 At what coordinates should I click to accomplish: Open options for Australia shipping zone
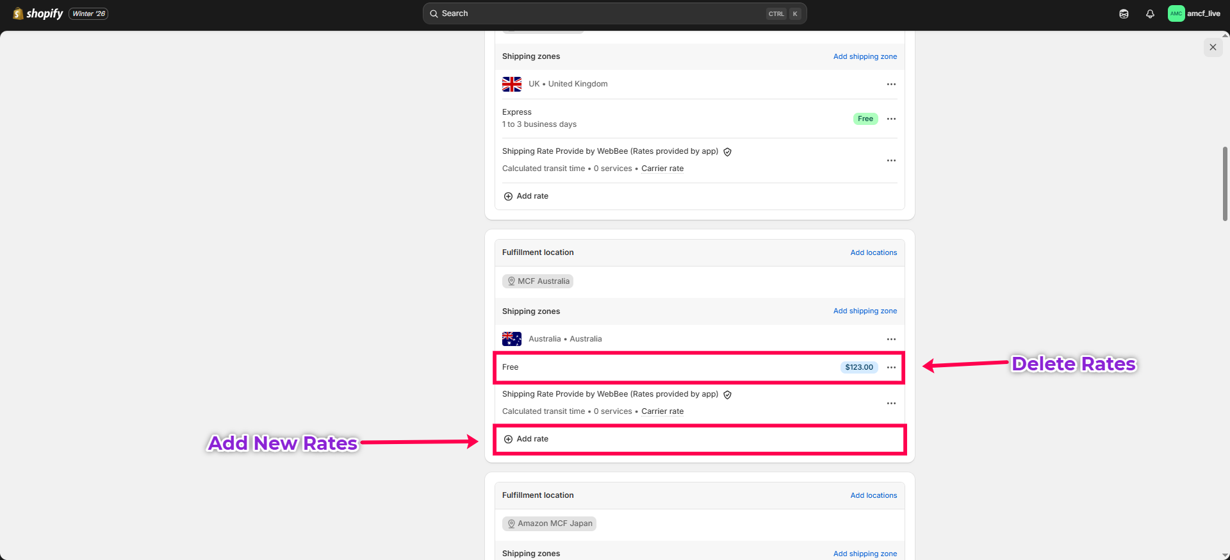891,339
